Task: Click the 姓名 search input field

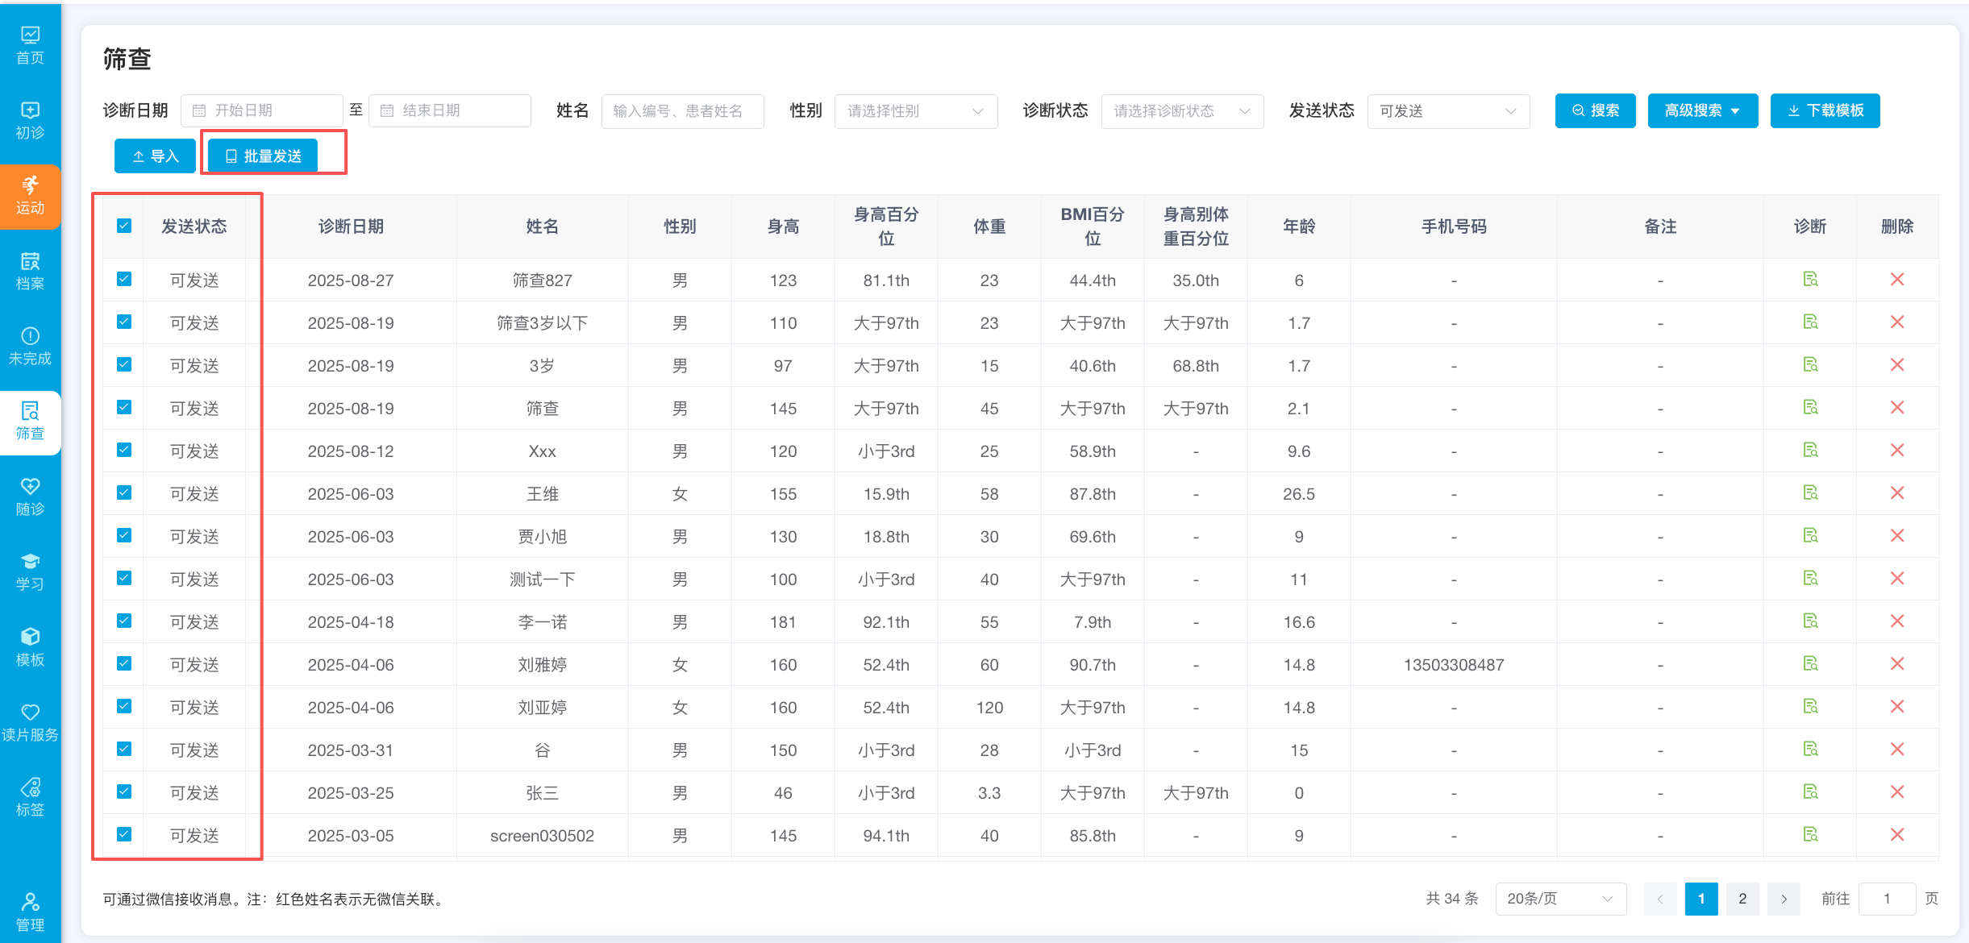Action: [682, 111]
